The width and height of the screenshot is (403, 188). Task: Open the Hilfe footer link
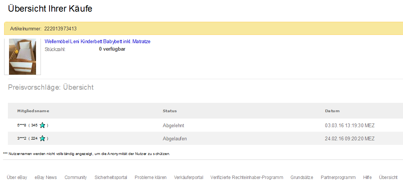pyautogui.click(x=367, y=177)
